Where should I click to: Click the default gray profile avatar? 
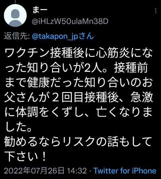coord(15,15)
